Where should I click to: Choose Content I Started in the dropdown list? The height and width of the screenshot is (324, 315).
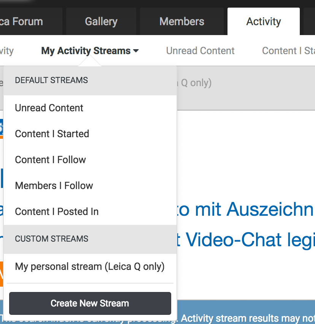[52, 134]
